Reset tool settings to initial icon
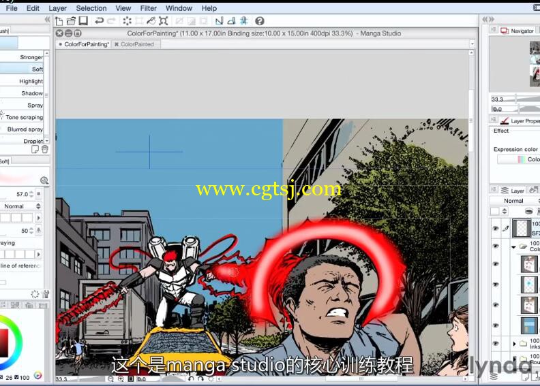Screen dimensions: 540x386 (x=35, y=294)
